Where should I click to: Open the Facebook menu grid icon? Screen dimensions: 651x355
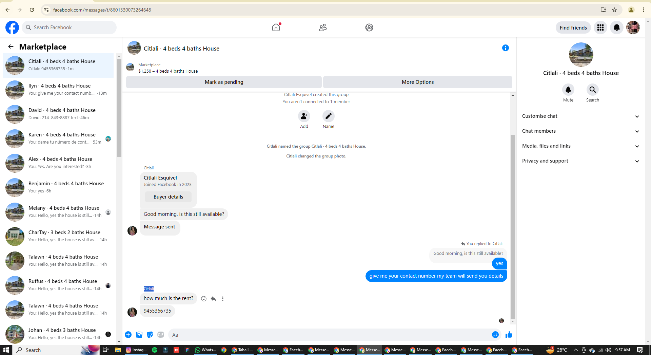[600, 27]
